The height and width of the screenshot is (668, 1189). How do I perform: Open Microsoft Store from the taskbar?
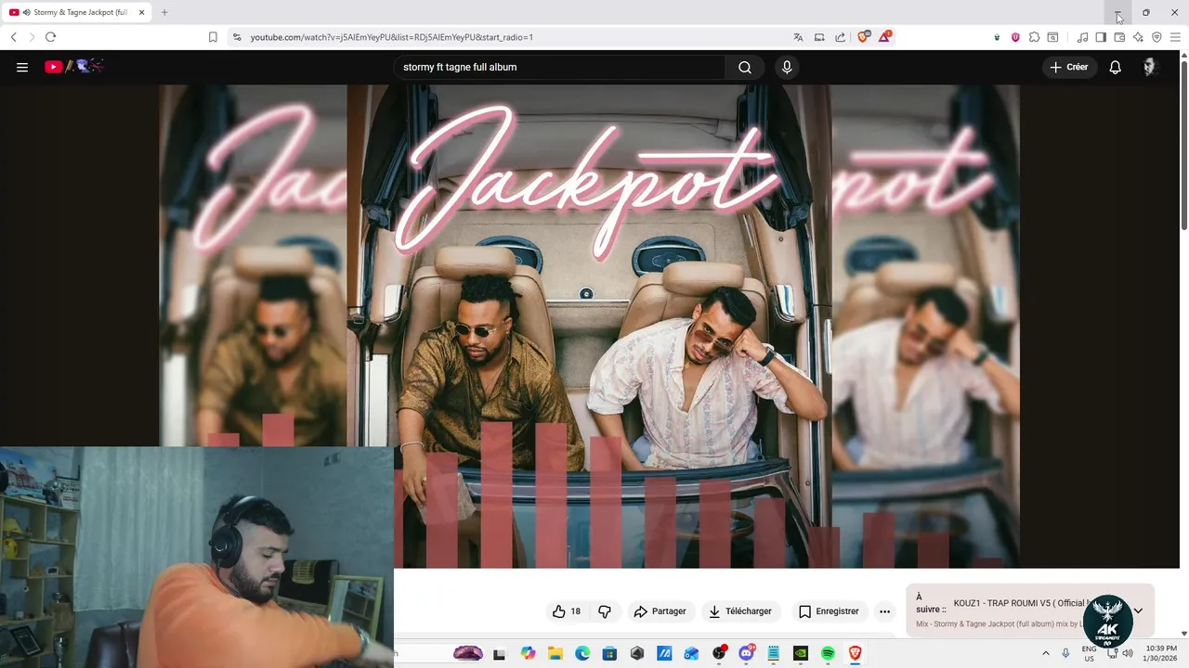[609, 653]
